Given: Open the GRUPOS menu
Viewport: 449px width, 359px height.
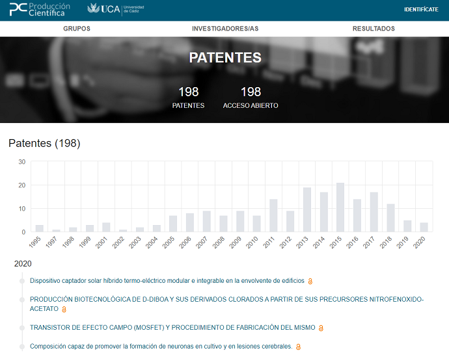Looking at the screenshot, I should click(77, 29).
